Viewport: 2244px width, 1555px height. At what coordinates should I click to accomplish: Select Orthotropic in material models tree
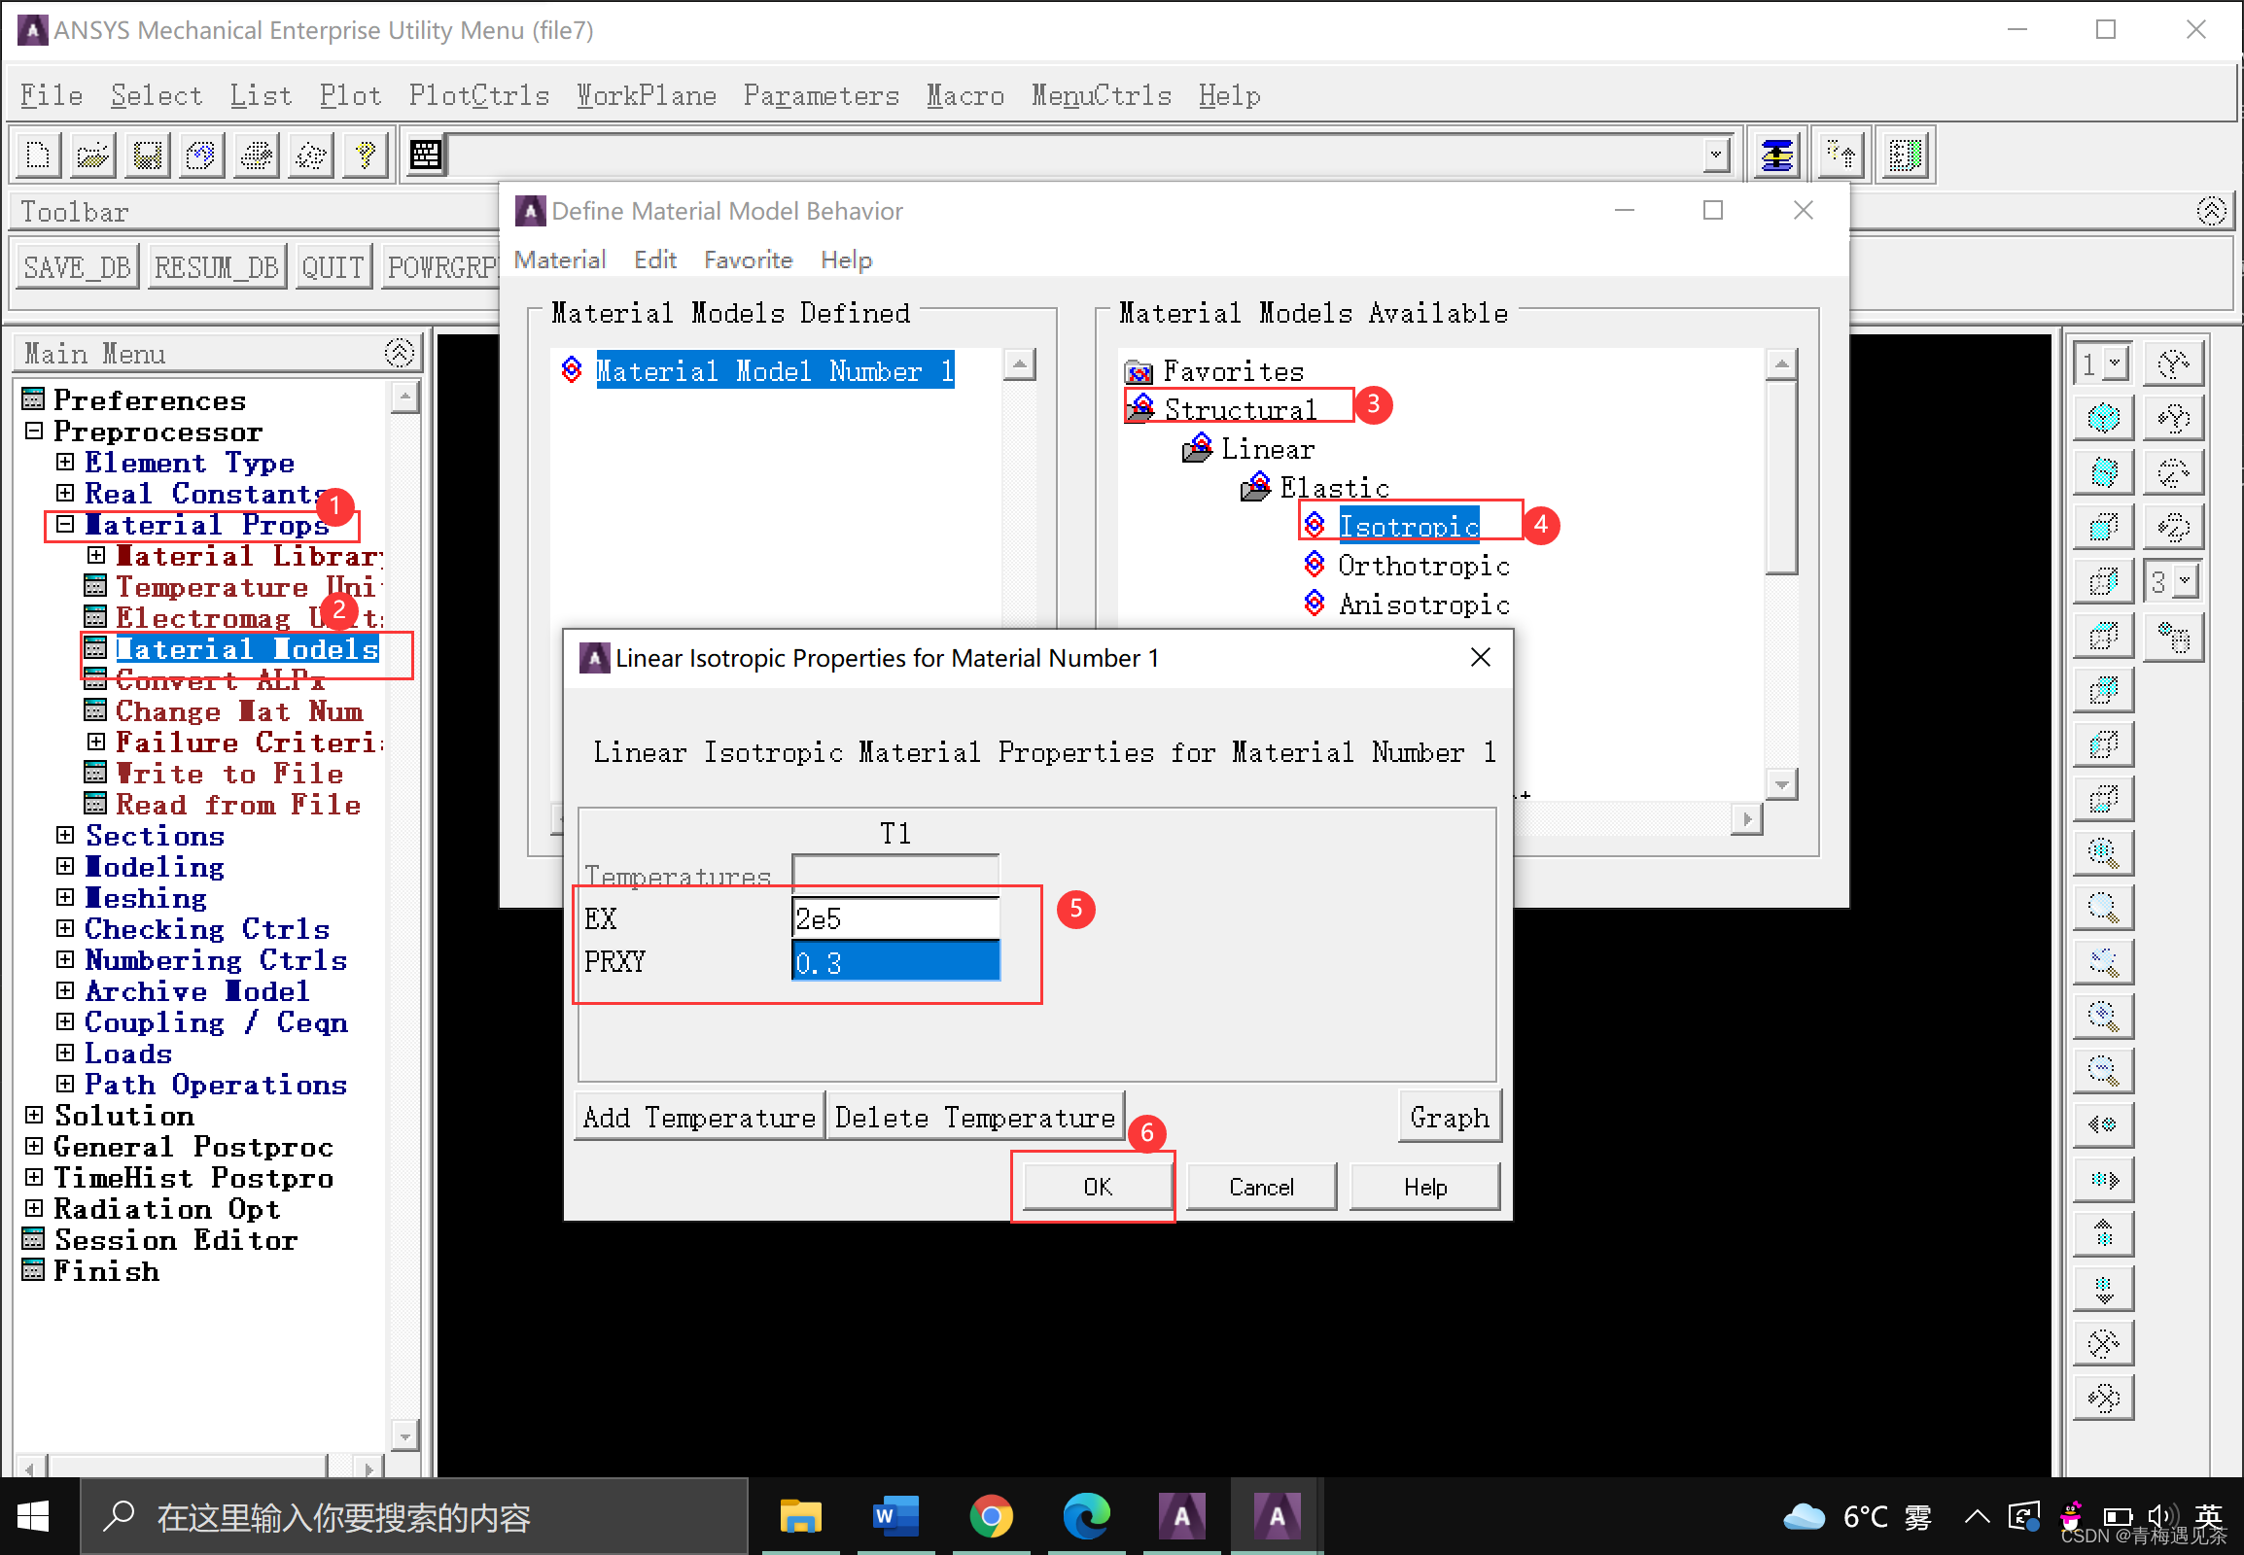[1422, 566]
